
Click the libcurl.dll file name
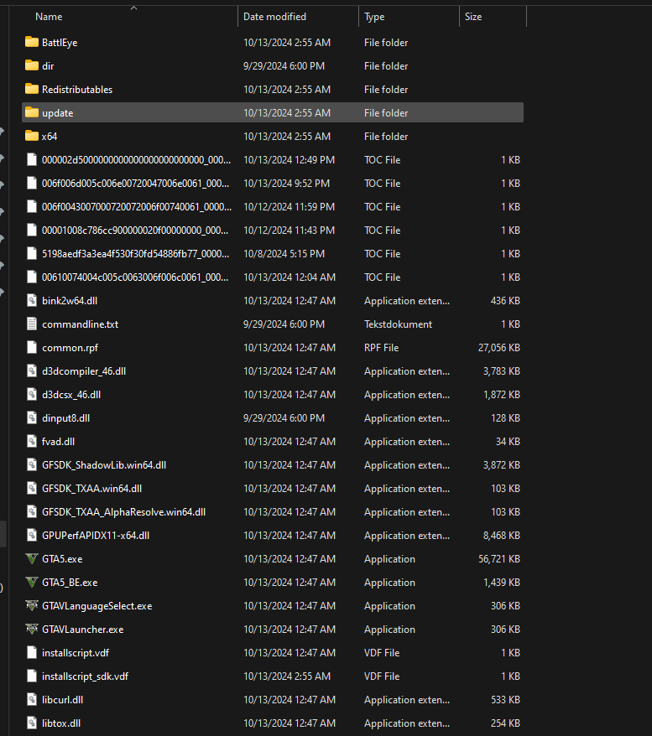tap(62, 700)
